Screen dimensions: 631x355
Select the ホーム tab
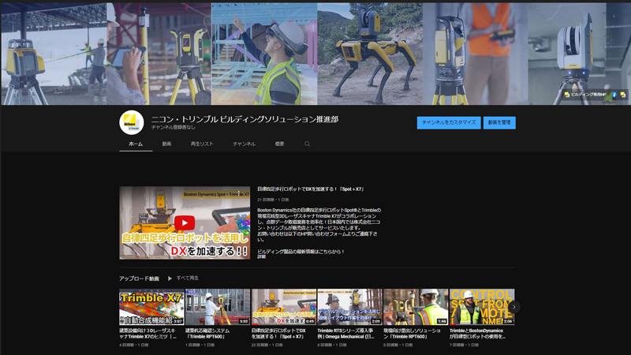coord(136,144)
